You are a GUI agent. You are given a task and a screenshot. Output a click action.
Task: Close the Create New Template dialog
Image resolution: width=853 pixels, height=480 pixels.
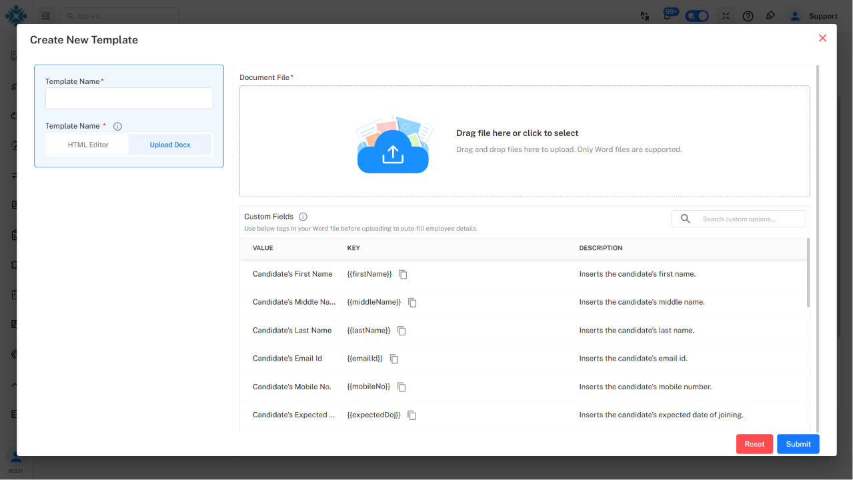coord(822,38)
